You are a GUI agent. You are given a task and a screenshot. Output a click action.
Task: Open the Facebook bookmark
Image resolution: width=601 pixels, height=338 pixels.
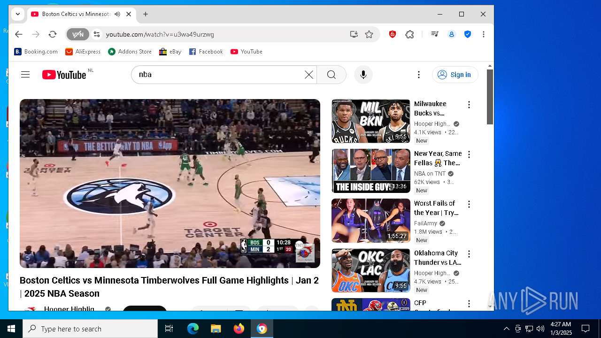click(206, 52)
